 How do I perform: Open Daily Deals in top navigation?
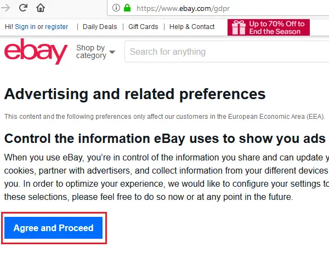(100, 27)
